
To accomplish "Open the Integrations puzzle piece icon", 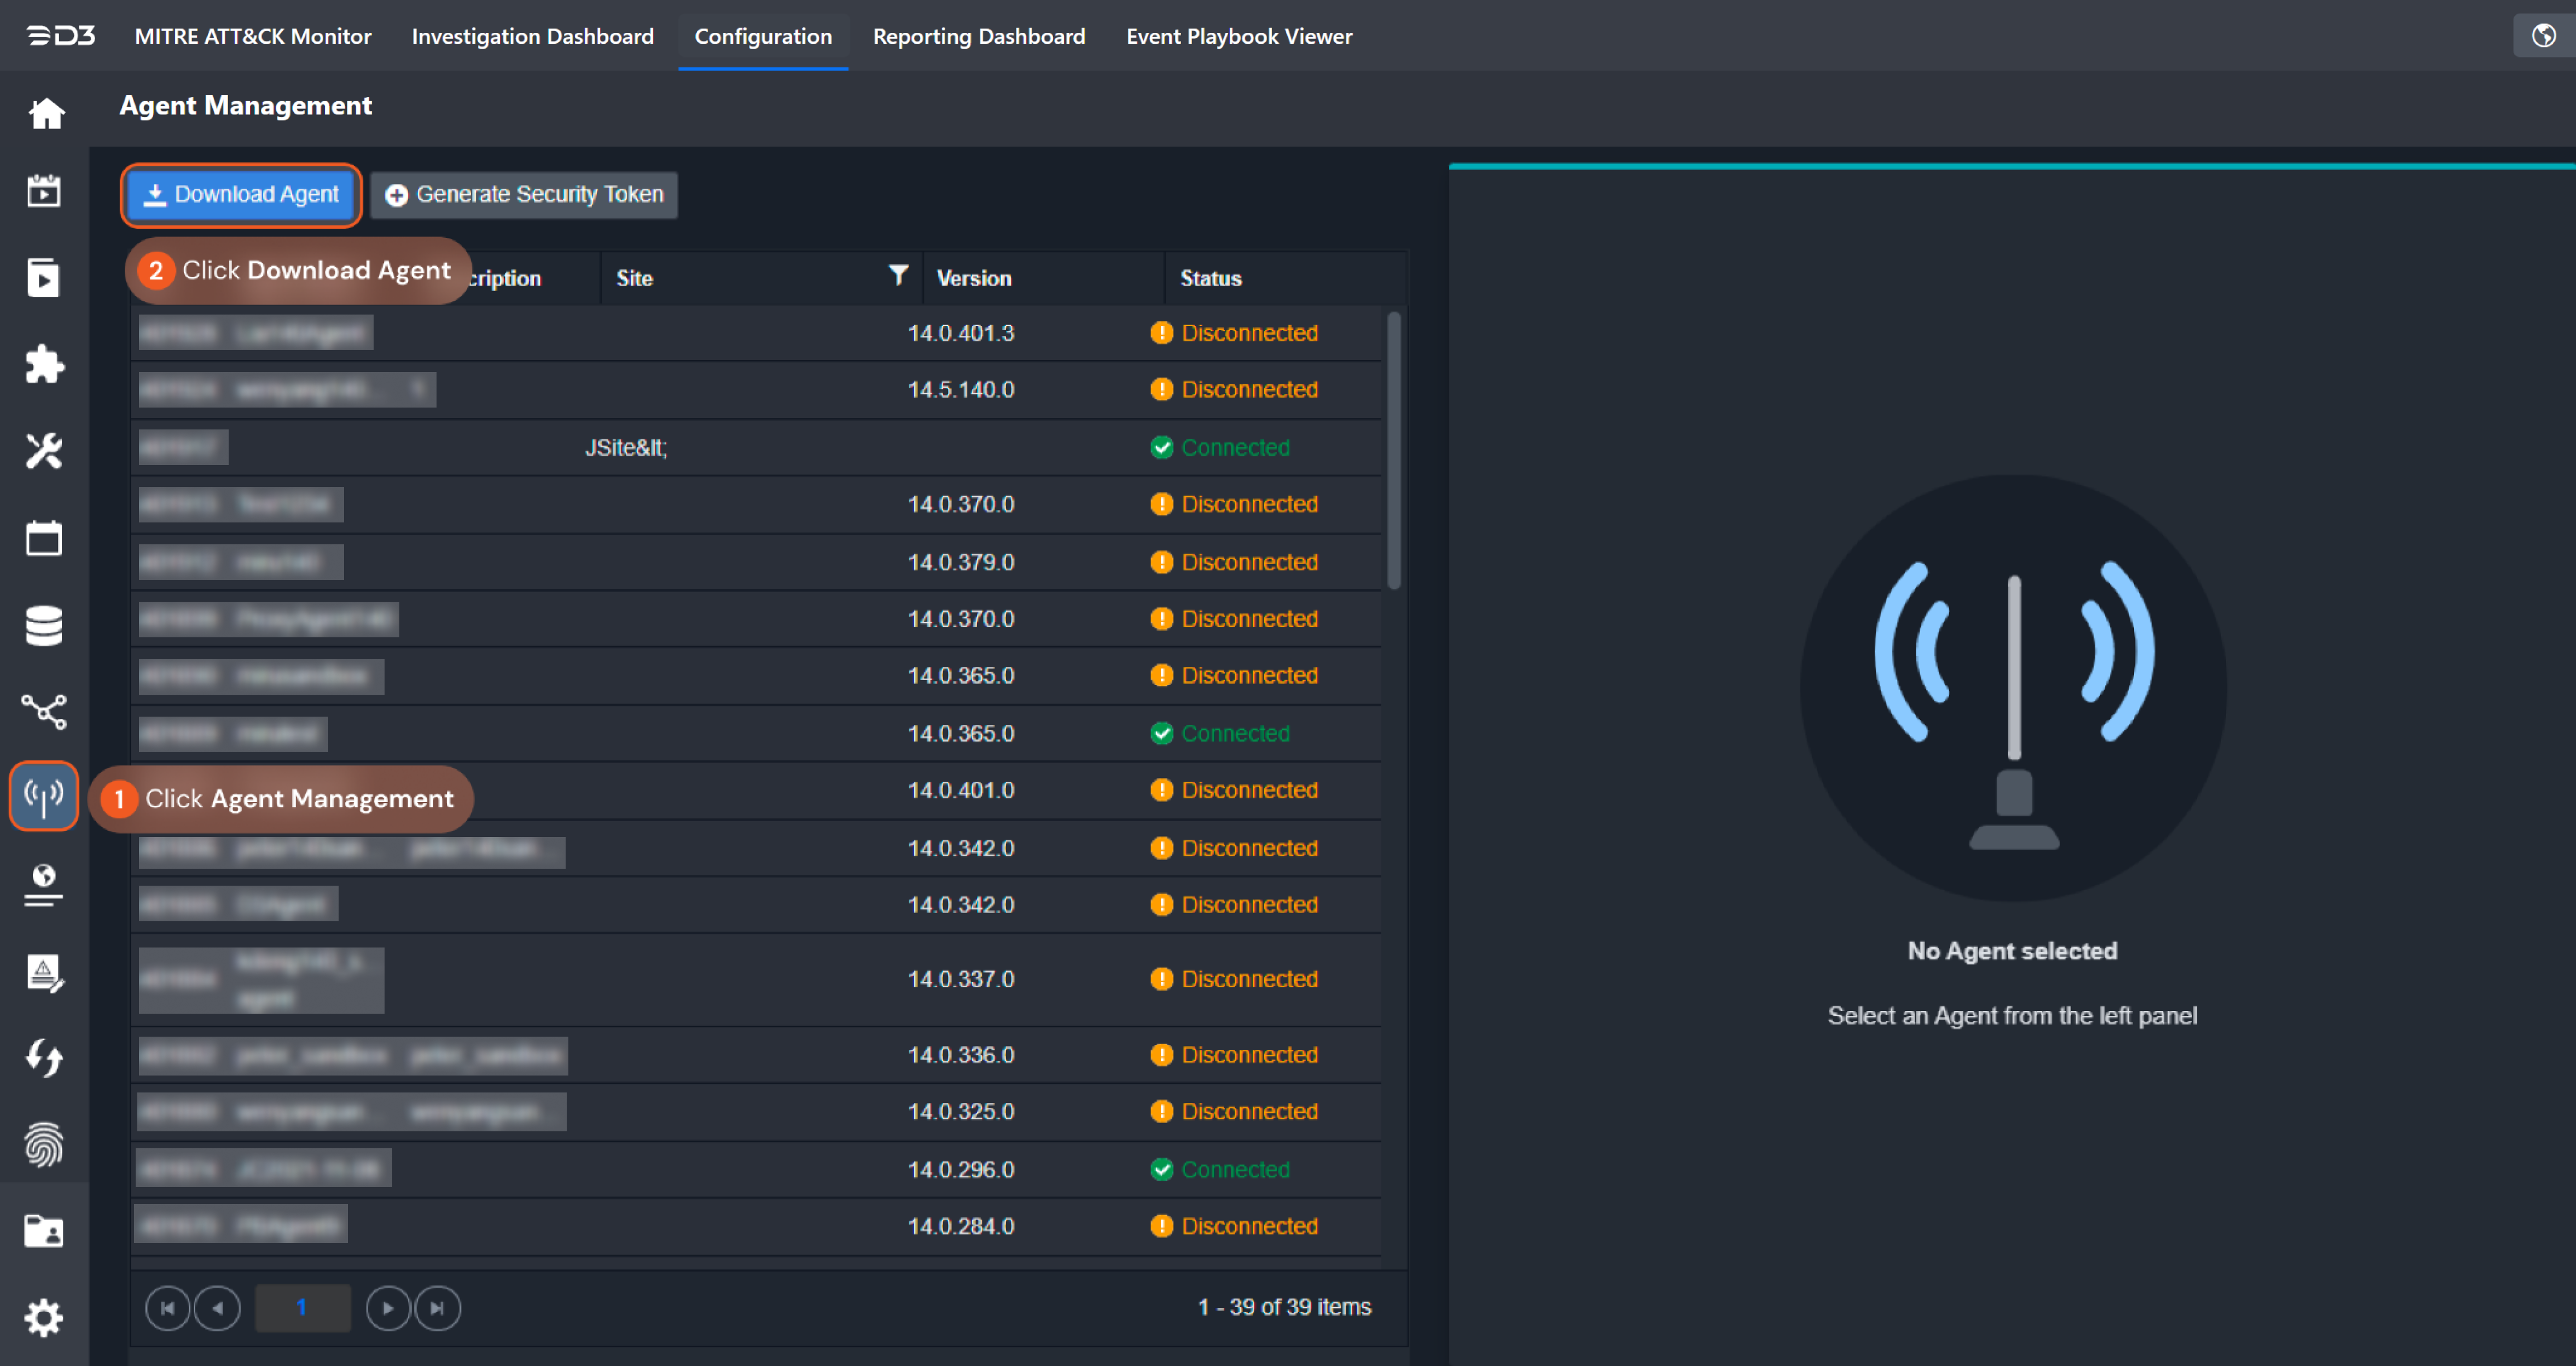I will pos(44,364).
